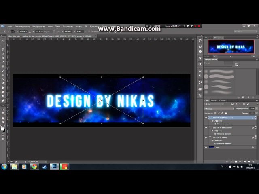Toggle the layer filter on/off switch
Screen dimensions: 259x194
(257, 104)
